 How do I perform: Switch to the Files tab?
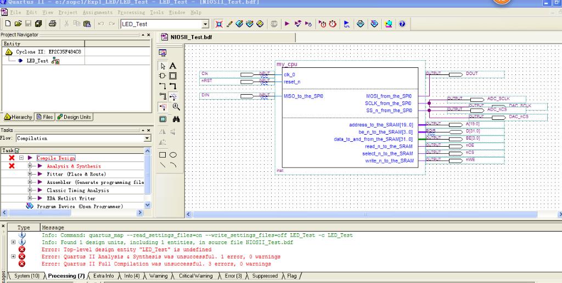pyautogui.click(x=45, y=117)
